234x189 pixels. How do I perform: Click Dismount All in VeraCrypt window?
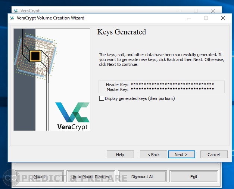pos(142,177)
